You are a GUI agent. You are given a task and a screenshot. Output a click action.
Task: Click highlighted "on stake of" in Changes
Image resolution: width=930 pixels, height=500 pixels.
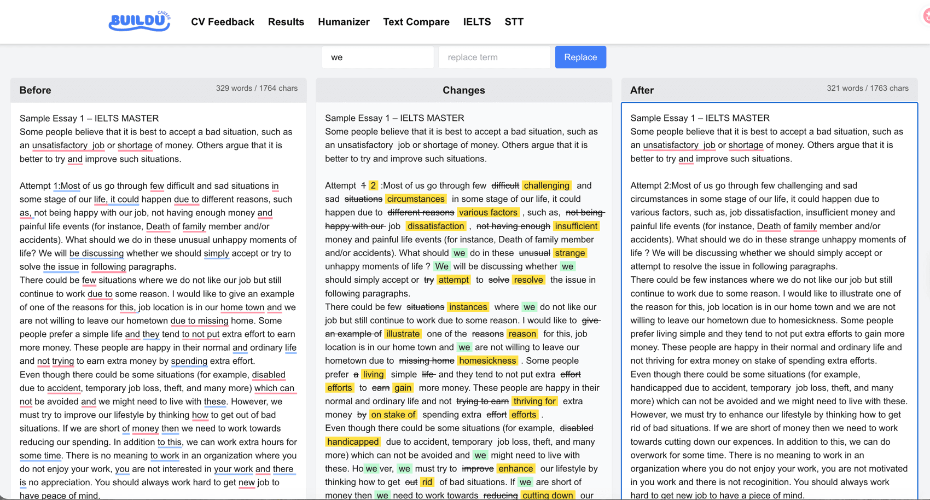pyautogui.click(x=393, y=415)
